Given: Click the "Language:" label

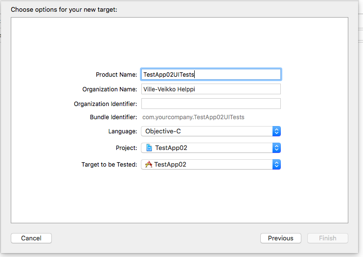Looking at the screenshot, I should [123, 131].
